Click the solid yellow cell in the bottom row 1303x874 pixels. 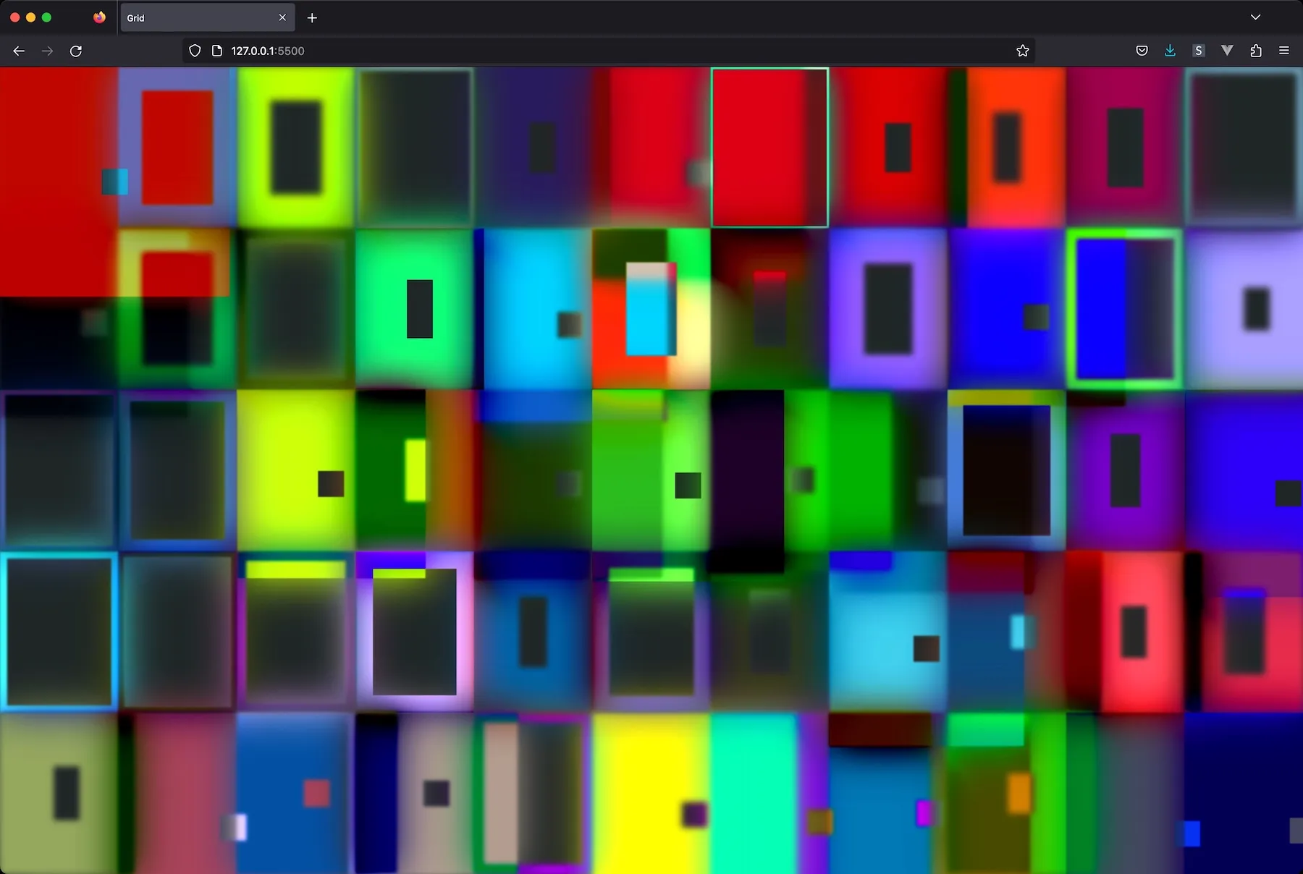650,792
